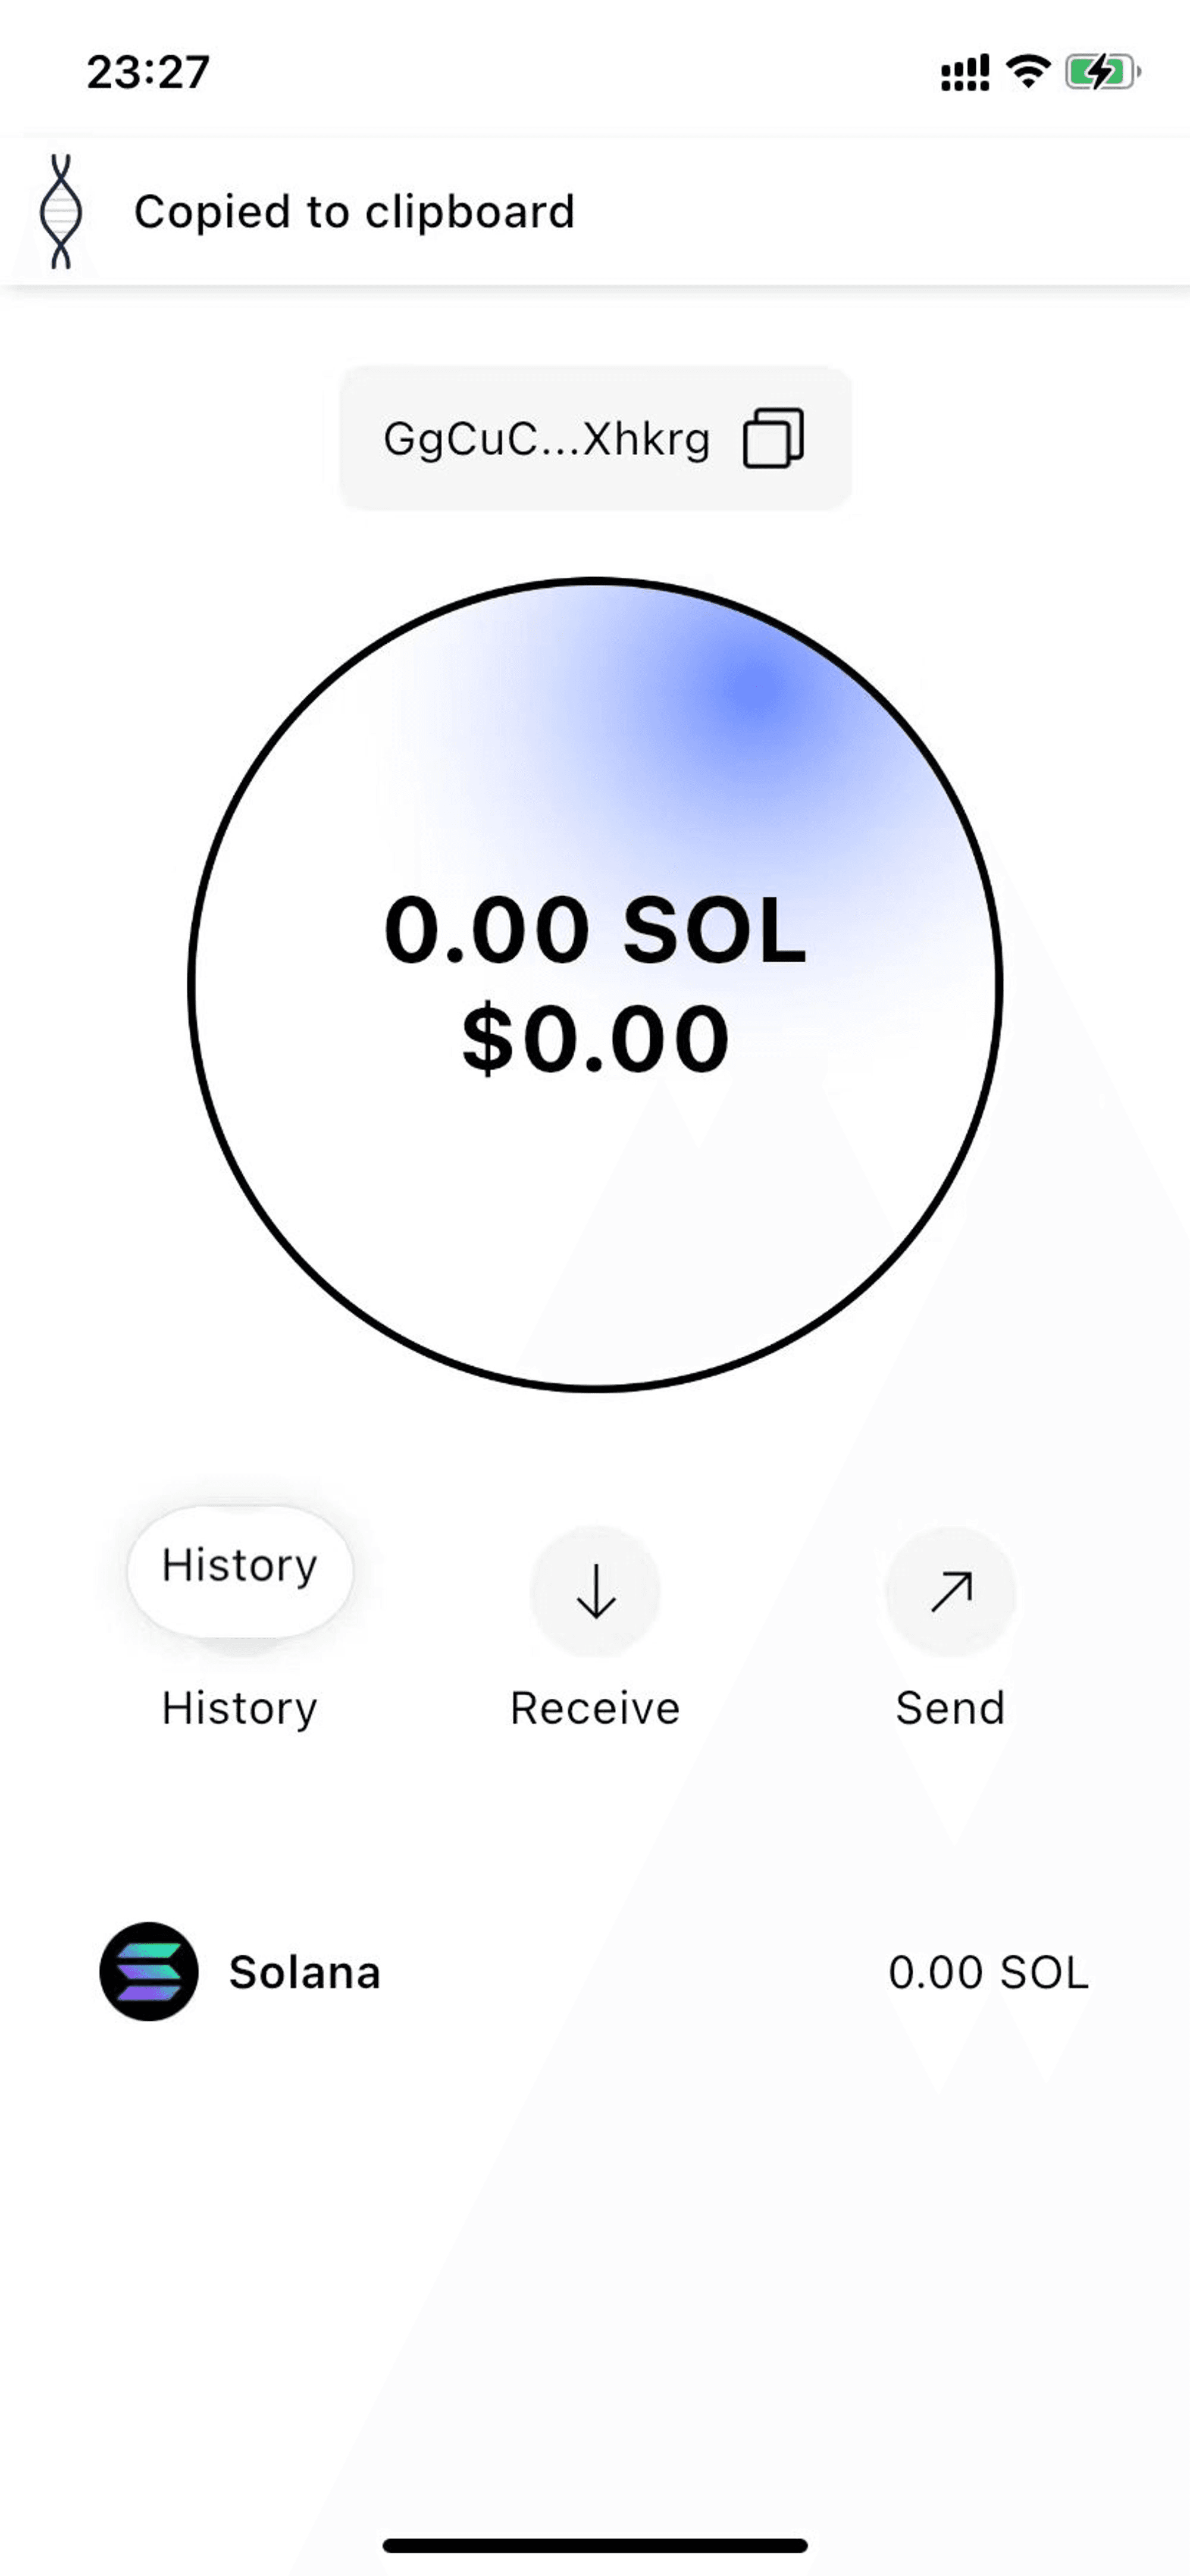Open the Solana token logo
1190x2576 pixels.
click(149, 1971)
